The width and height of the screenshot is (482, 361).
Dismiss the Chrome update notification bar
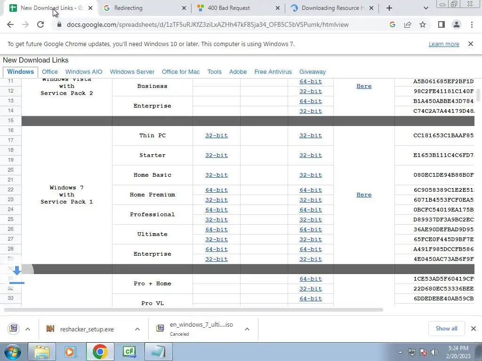[471, 44]
